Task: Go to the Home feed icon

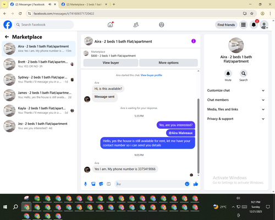Action: 110,25
